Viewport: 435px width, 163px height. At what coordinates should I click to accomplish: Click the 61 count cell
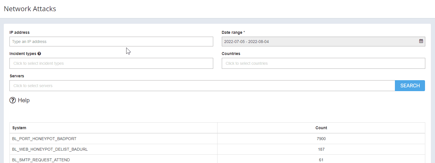(321, 160)
